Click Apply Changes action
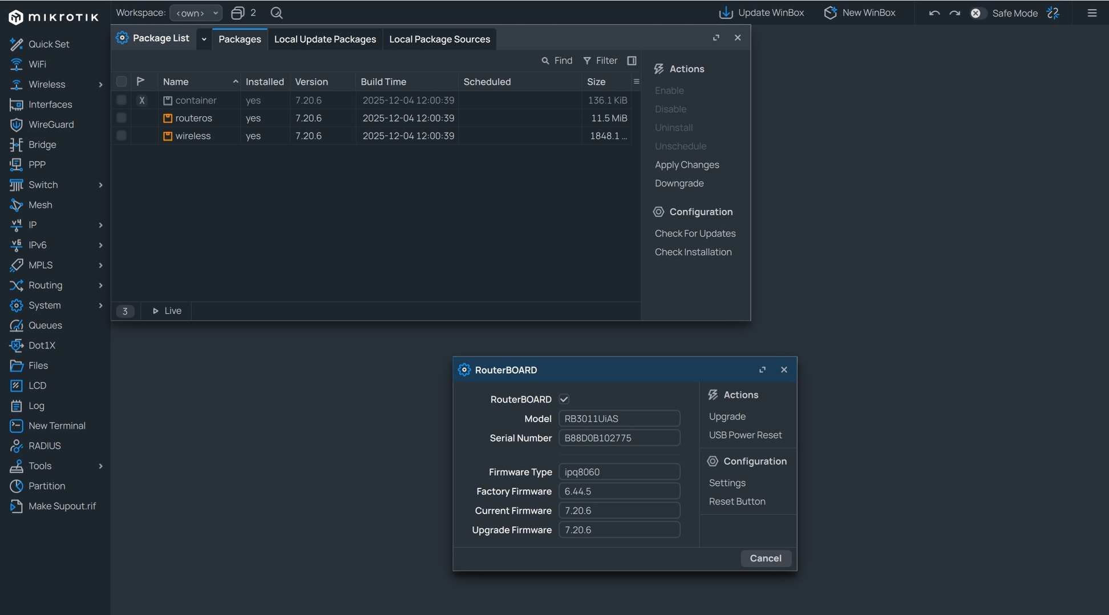The width and height of the screenshot is (1109, 615). [687, 165]
